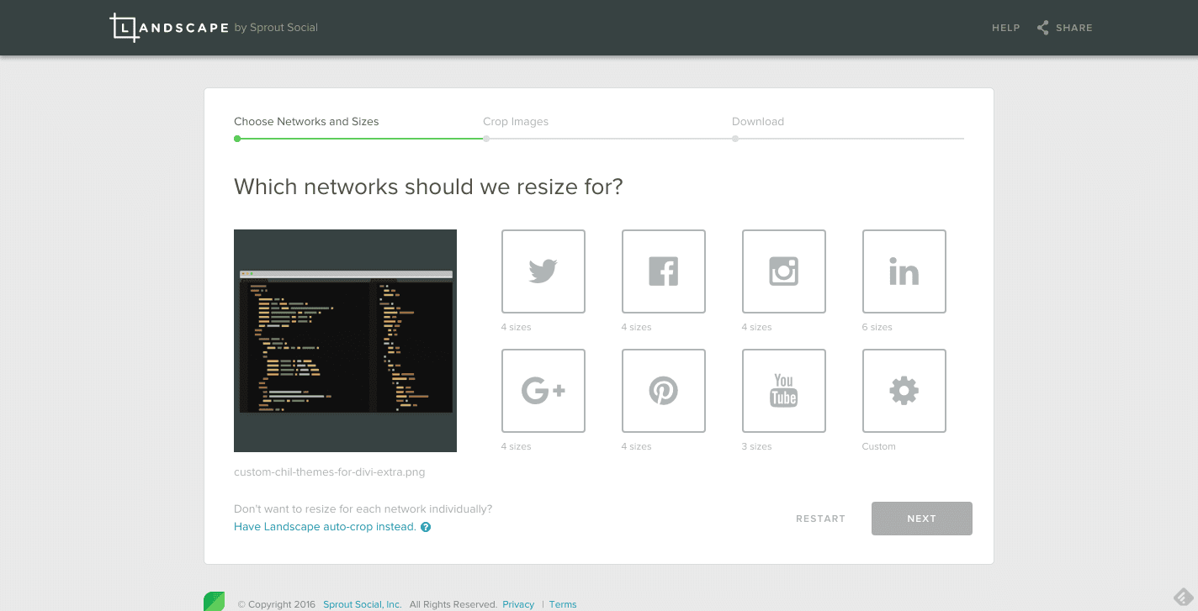Click the '4 sizes' label under Facebook
The width and height of the screenshot is (1198, 611).
click(637, 327)
